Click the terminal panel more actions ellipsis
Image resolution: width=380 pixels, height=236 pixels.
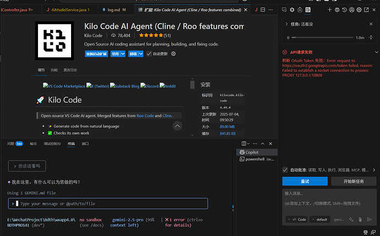pyautogui.click(x=255, y=143)
